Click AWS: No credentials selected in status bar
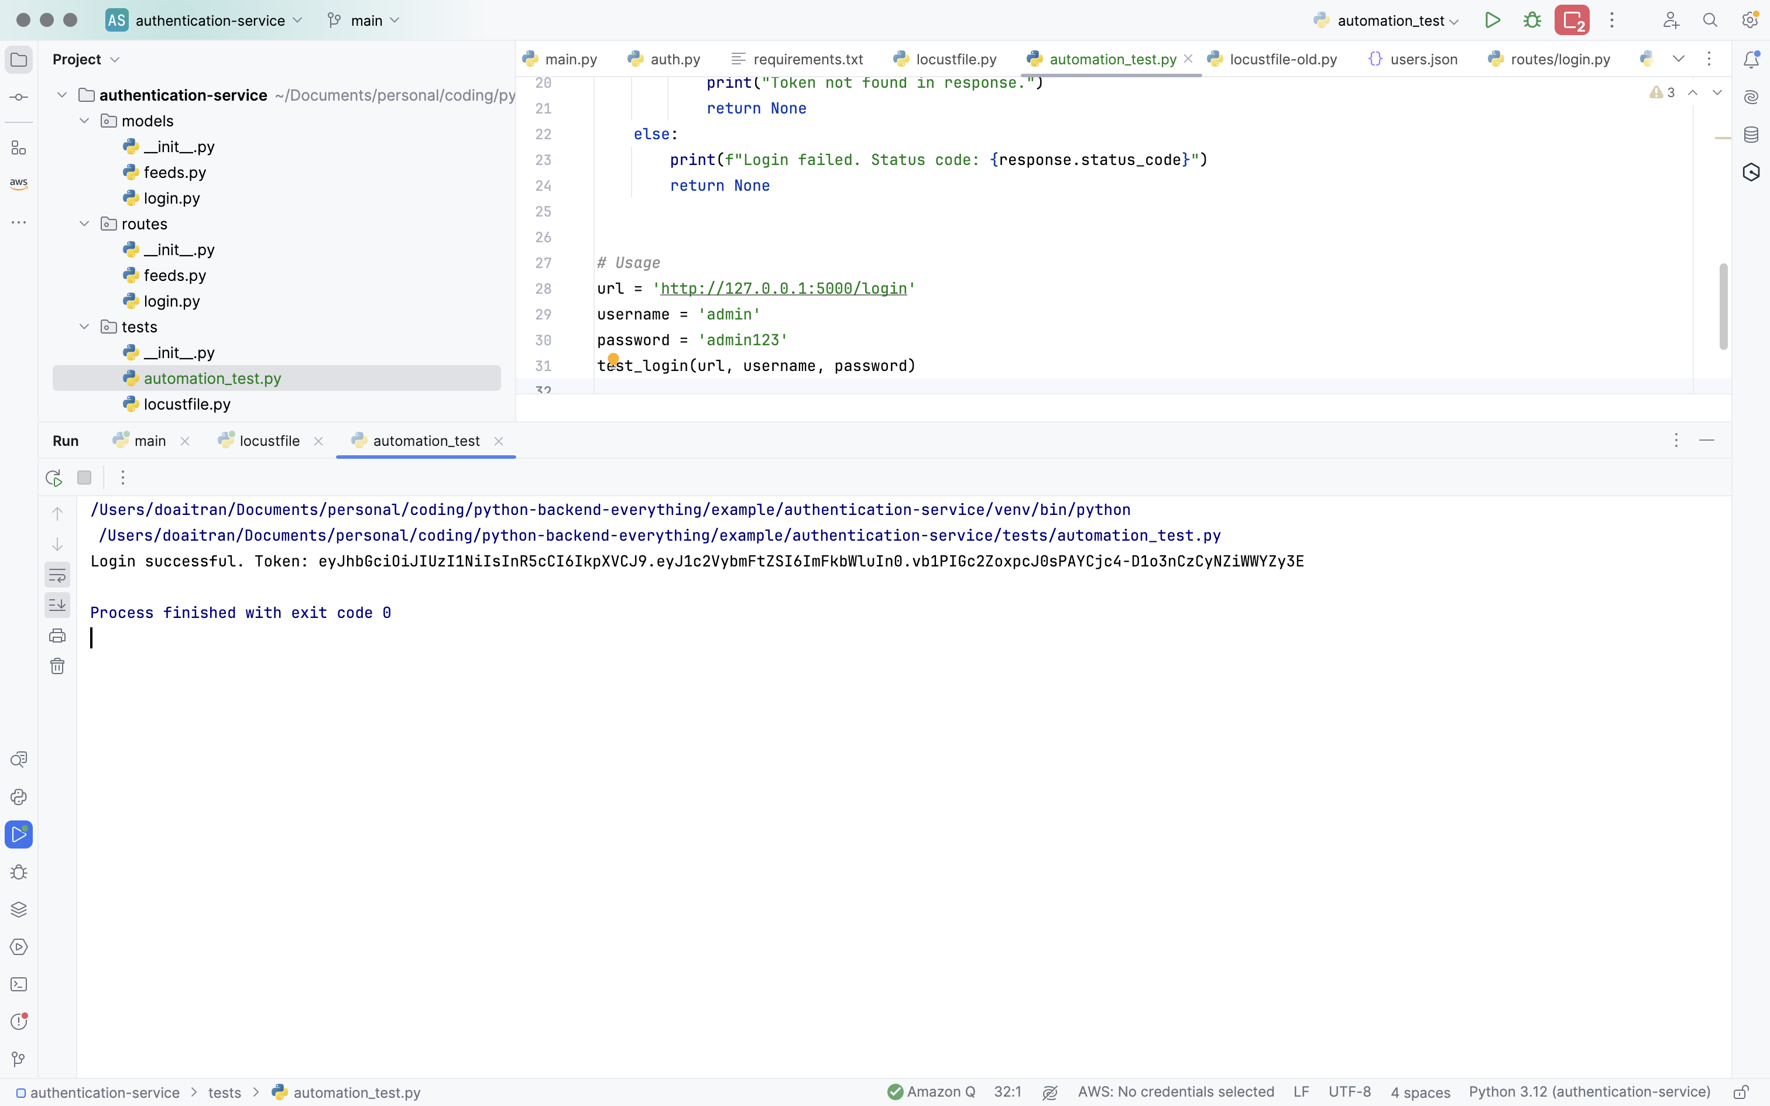 (1176, 1092)
